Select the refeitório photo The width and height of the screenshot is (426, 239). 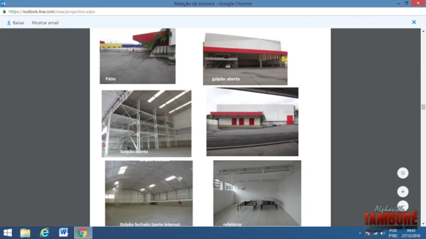(257, 193)
